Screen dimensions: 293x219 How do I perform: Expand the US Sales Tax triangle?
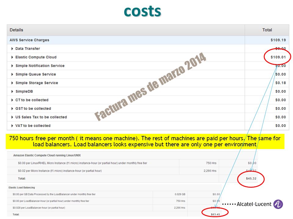coord(12,117)
